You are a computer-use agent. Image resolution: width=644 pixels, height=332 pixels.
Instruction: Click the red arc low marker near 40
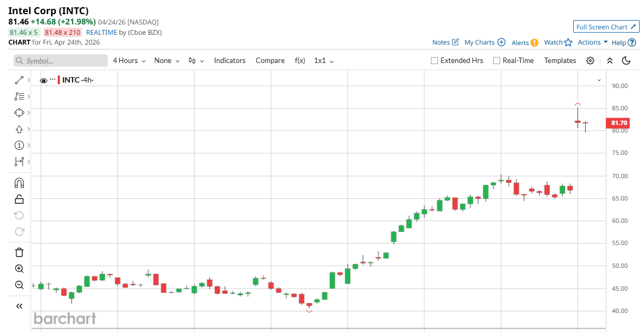pos(309,311)
